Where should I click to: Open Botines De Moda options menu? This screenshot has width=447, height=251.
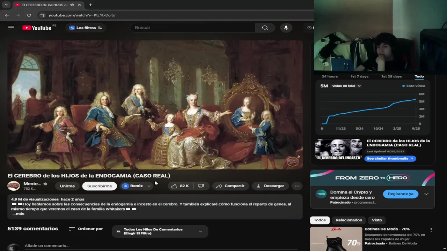(x=431, y=230)
